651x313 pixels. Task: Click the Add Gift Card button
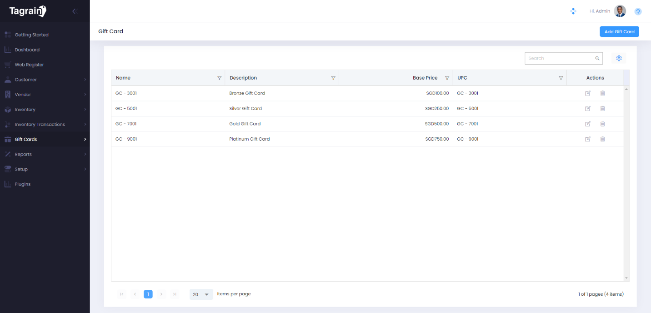[x=619, y=31]
